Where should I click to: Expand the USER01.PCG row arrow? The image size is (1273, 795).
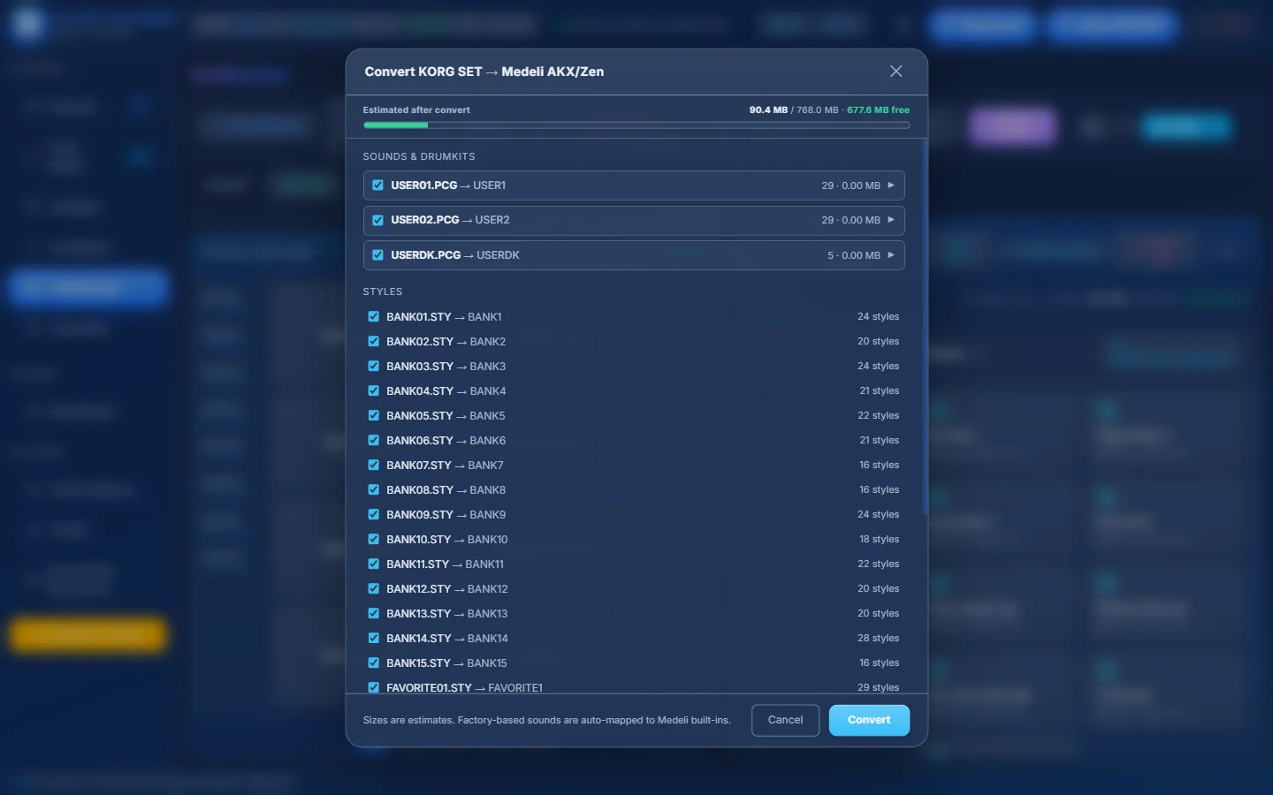[x=891, y=185]
